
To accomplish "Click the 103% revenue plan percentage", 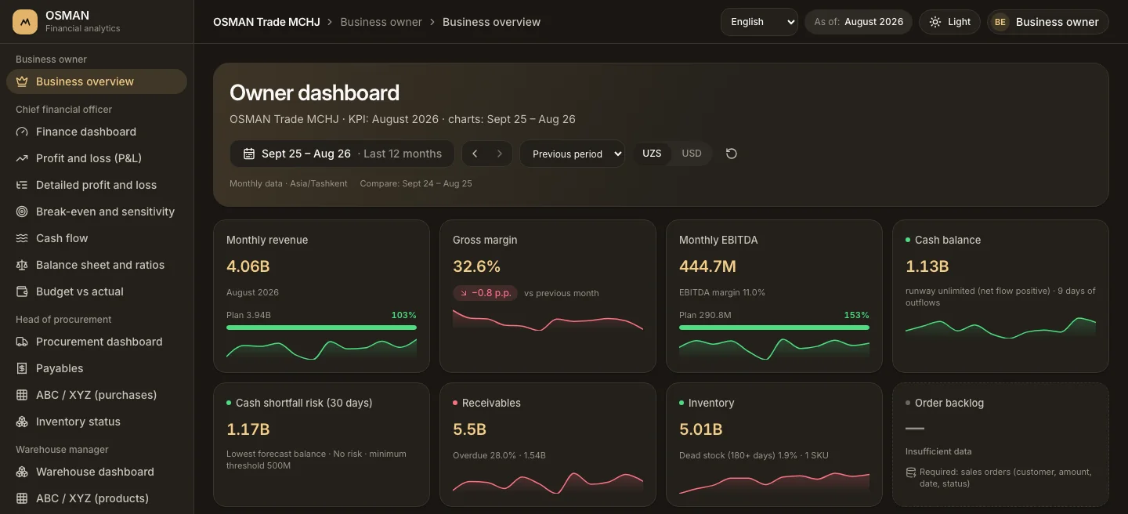I will [403, 315].
